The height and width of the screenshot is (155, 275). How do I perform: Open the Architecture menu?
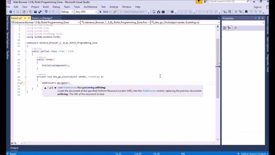tap(91, 7)
